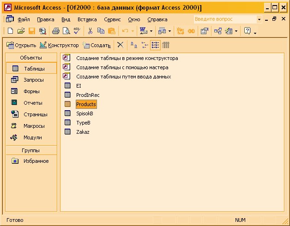290x226 pixels.
Task: Expand the New Object dropdown arrow
Action: (x=236, y=31)
